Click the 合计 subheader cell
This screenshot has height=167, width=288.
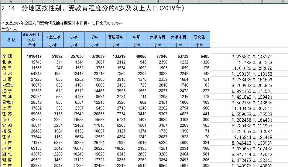point(32,45)
